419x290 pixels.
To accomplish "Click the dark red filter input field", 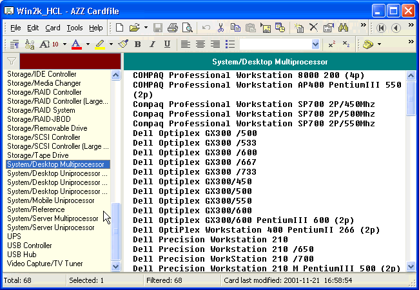I will (70, 61).
